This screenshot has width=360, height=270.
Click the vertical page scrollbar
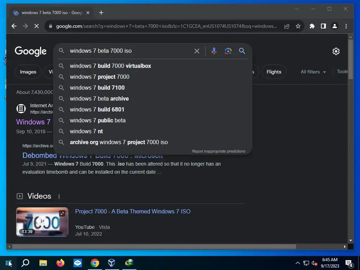[351, 60]
